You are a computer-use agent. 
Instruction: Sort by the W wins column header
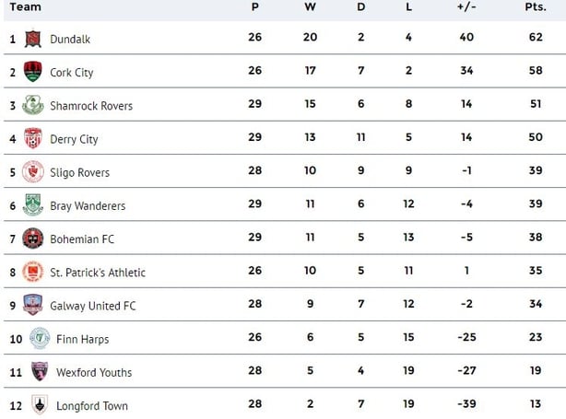(310, 6)
